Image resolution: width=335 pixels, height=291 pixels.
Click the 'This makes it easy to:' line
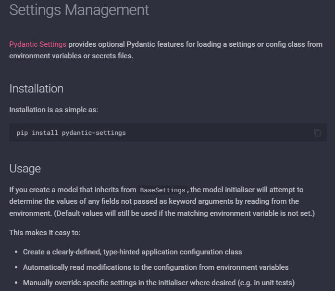(x=45, y=233)
